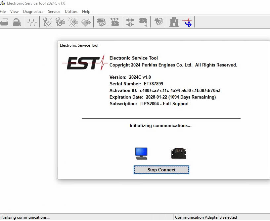Select the ECM icon with mouse cursor

(143, 22)
